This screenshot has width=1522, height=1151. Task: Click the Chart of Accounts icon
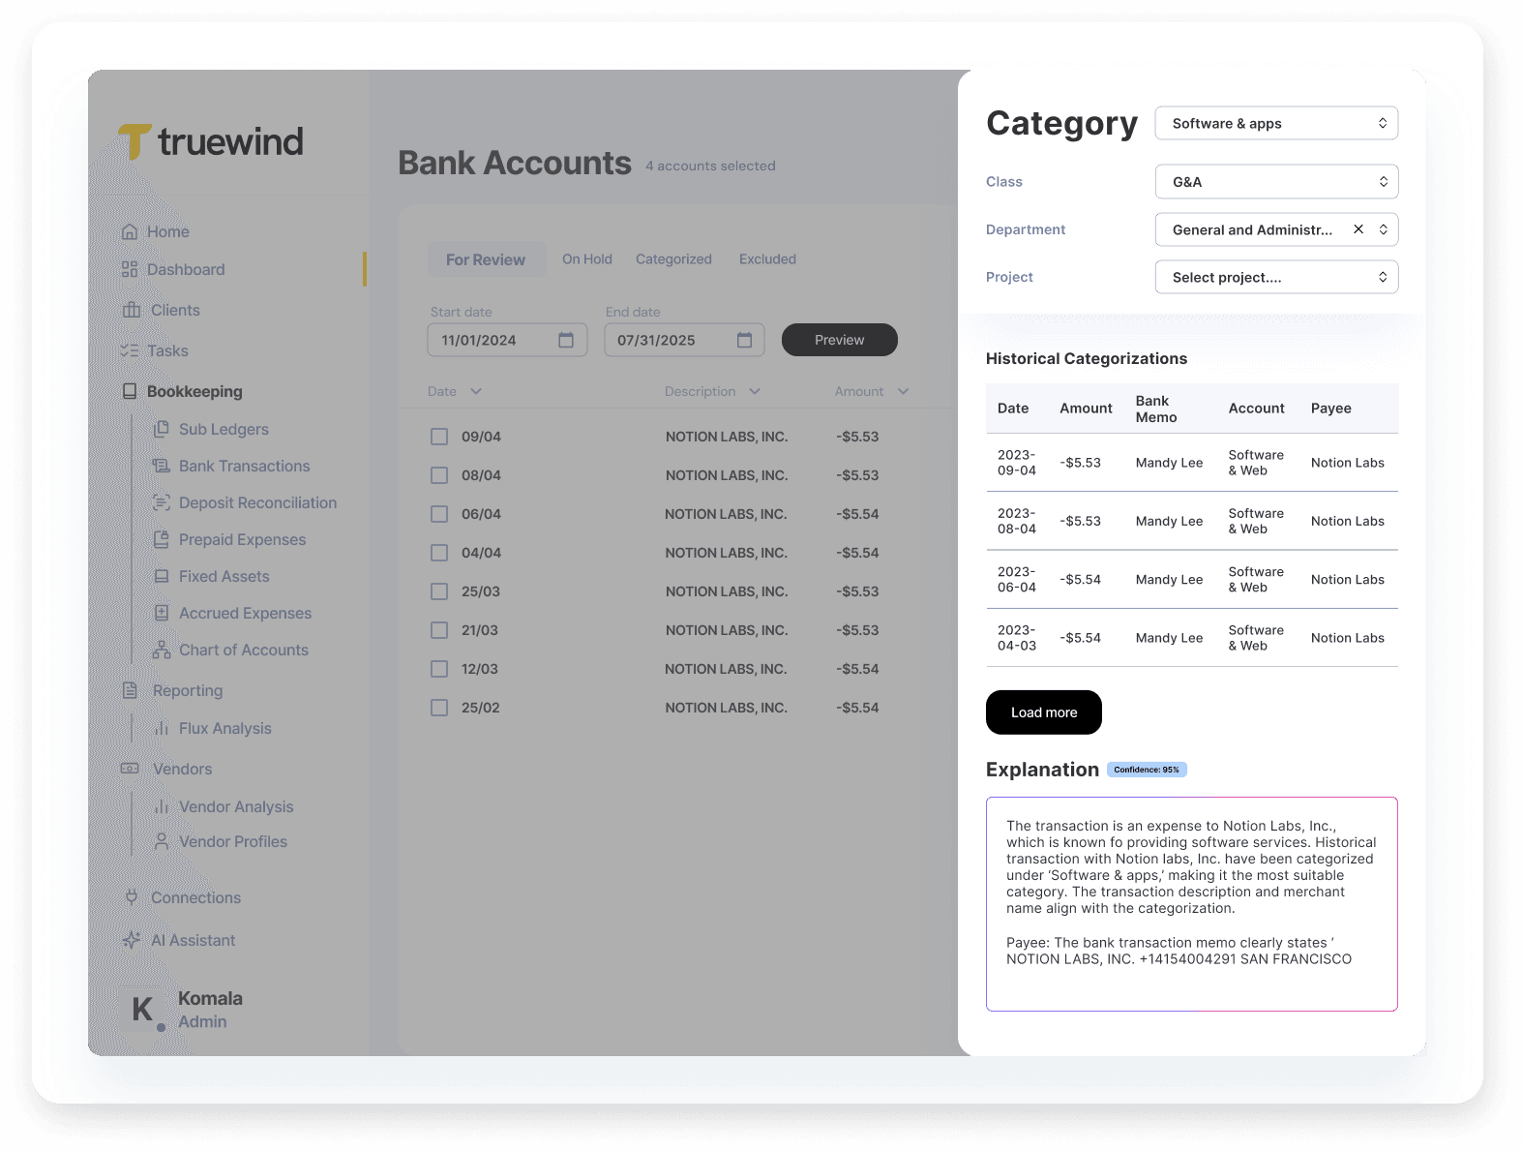pyautogui.click(x=162, y=650)
